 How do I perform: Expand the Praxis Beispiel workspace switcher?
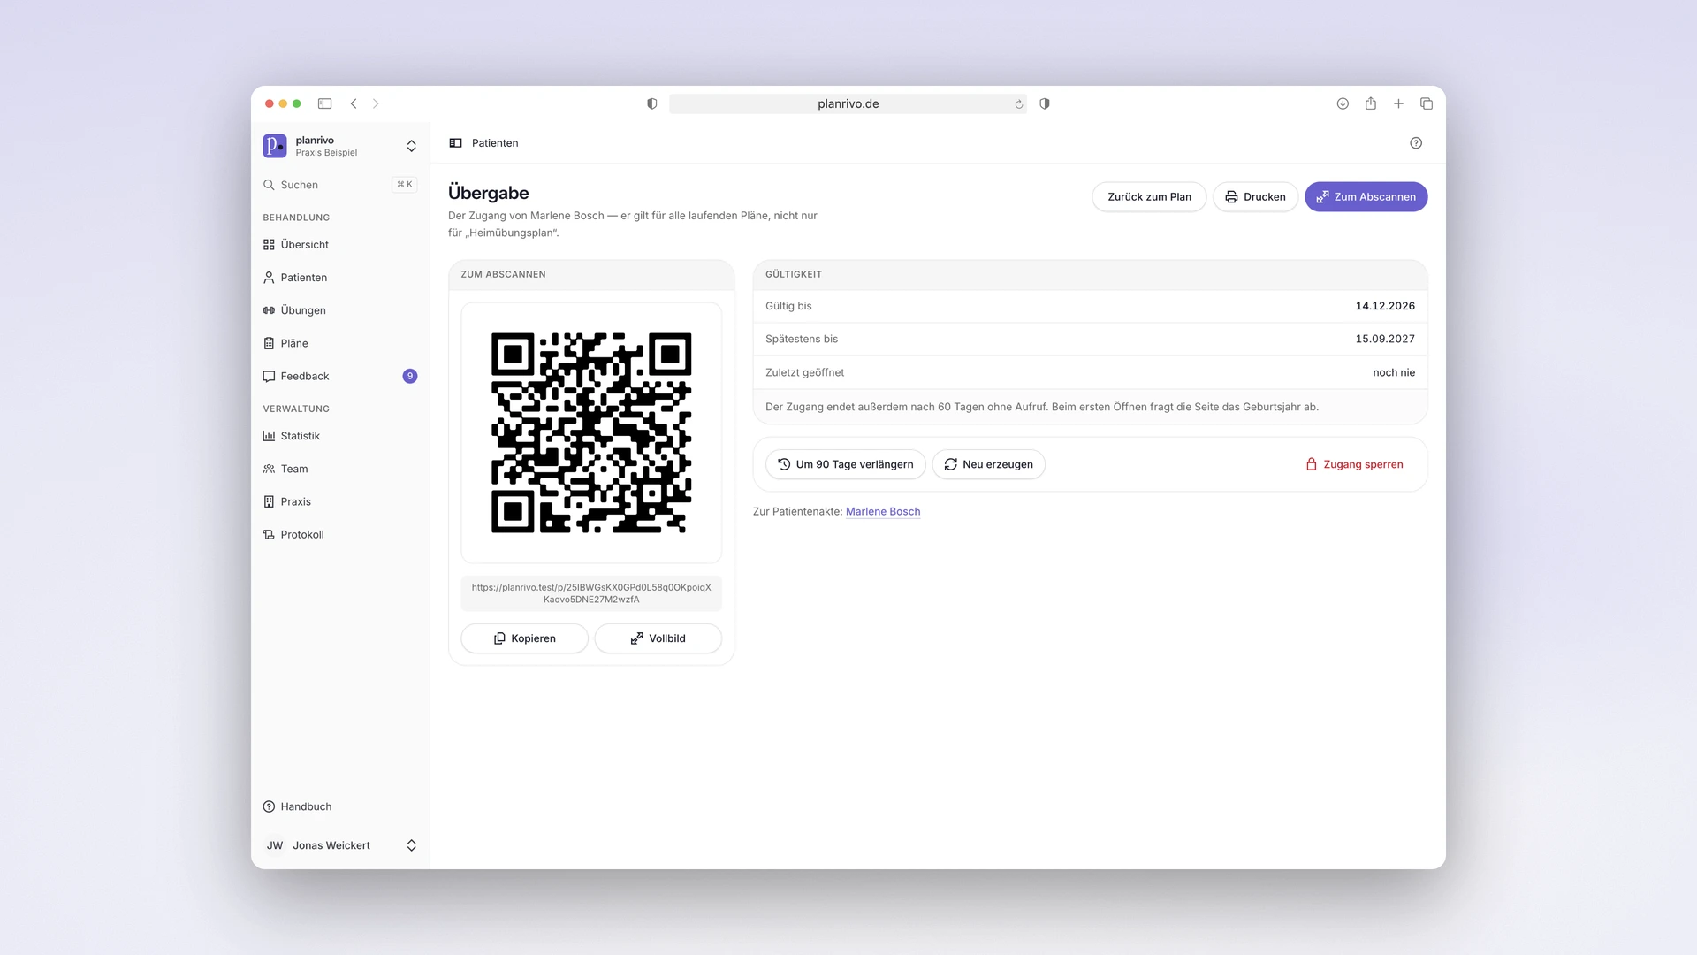click(340, 146)
